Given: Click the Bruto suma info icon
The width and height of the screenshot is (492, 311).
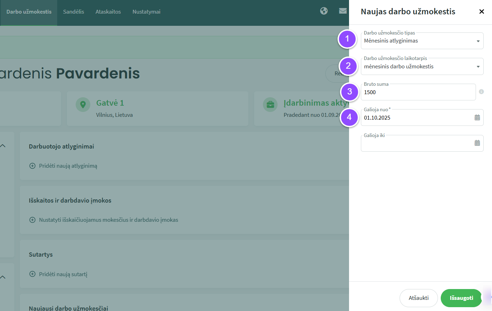Looking at the screenshot, I should (x=481, y=92).
